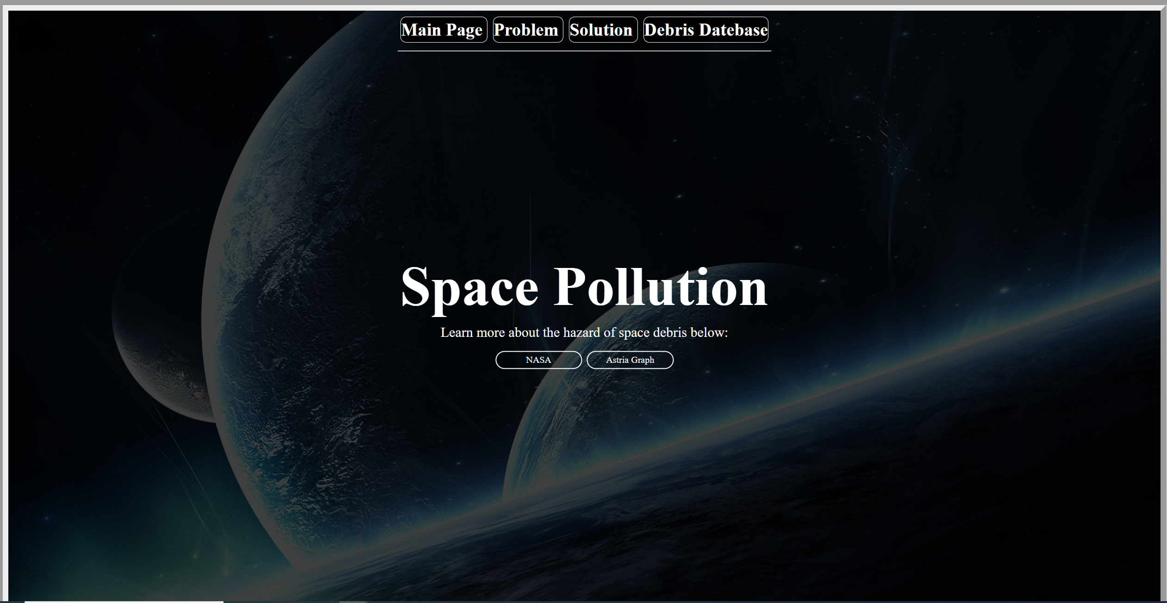Viewport: 1167px width, 603px height.
Task: Click the 'Learn more about the hazard' subtitle
Action: (x=584, y=332)
